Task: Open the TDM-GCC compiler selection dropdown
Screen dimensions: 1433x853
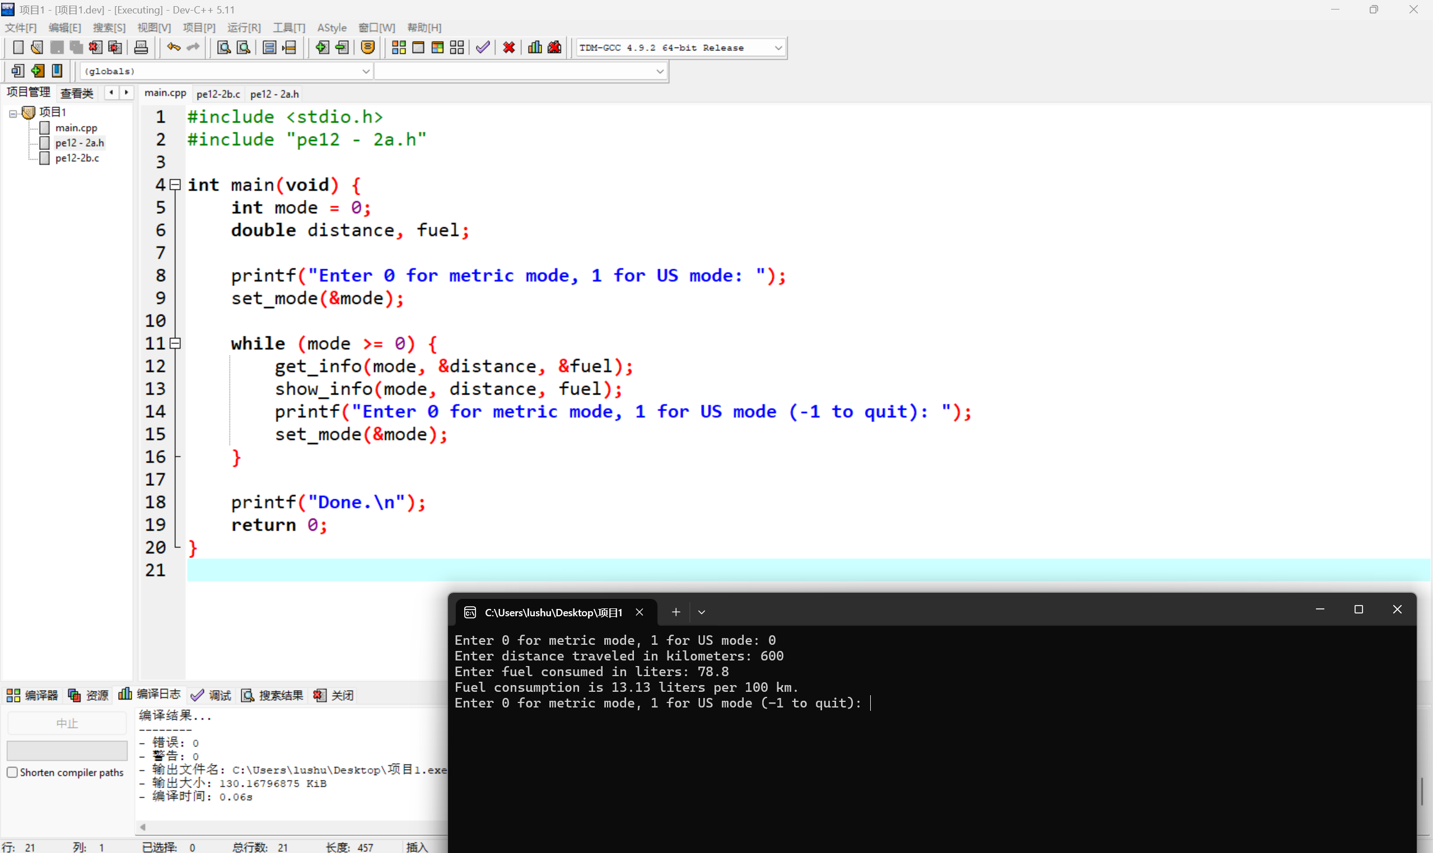Action: tap(778, 48)
